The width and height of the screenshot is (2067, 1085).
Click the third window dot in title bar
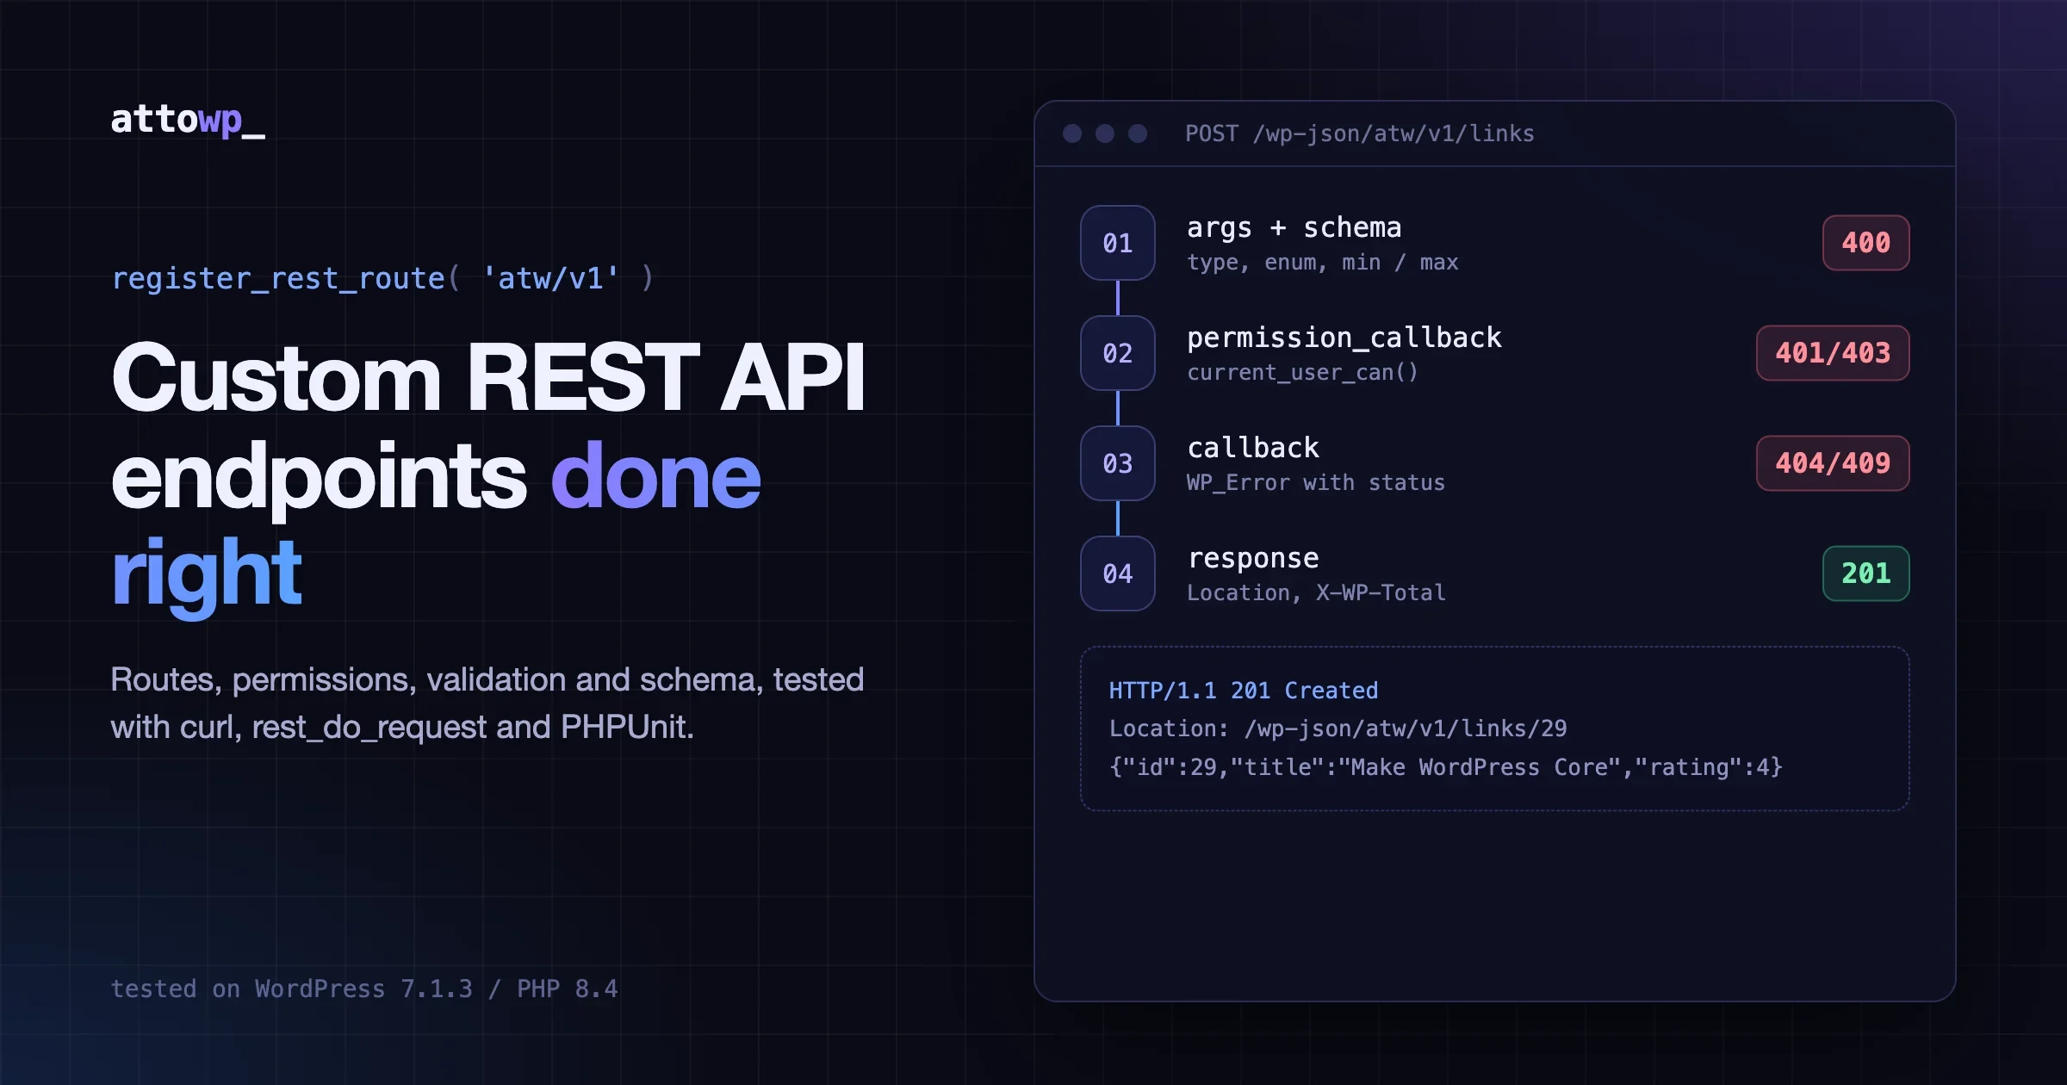point(1138,133)
